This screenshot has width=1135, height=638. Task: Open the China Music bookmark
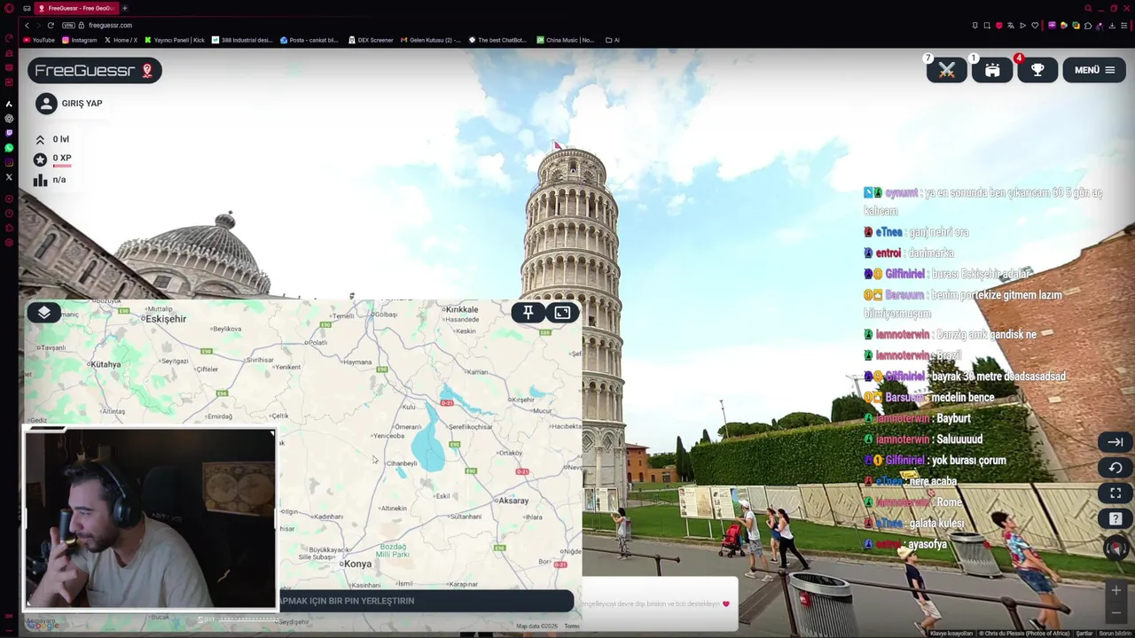(x=566, y=40)
